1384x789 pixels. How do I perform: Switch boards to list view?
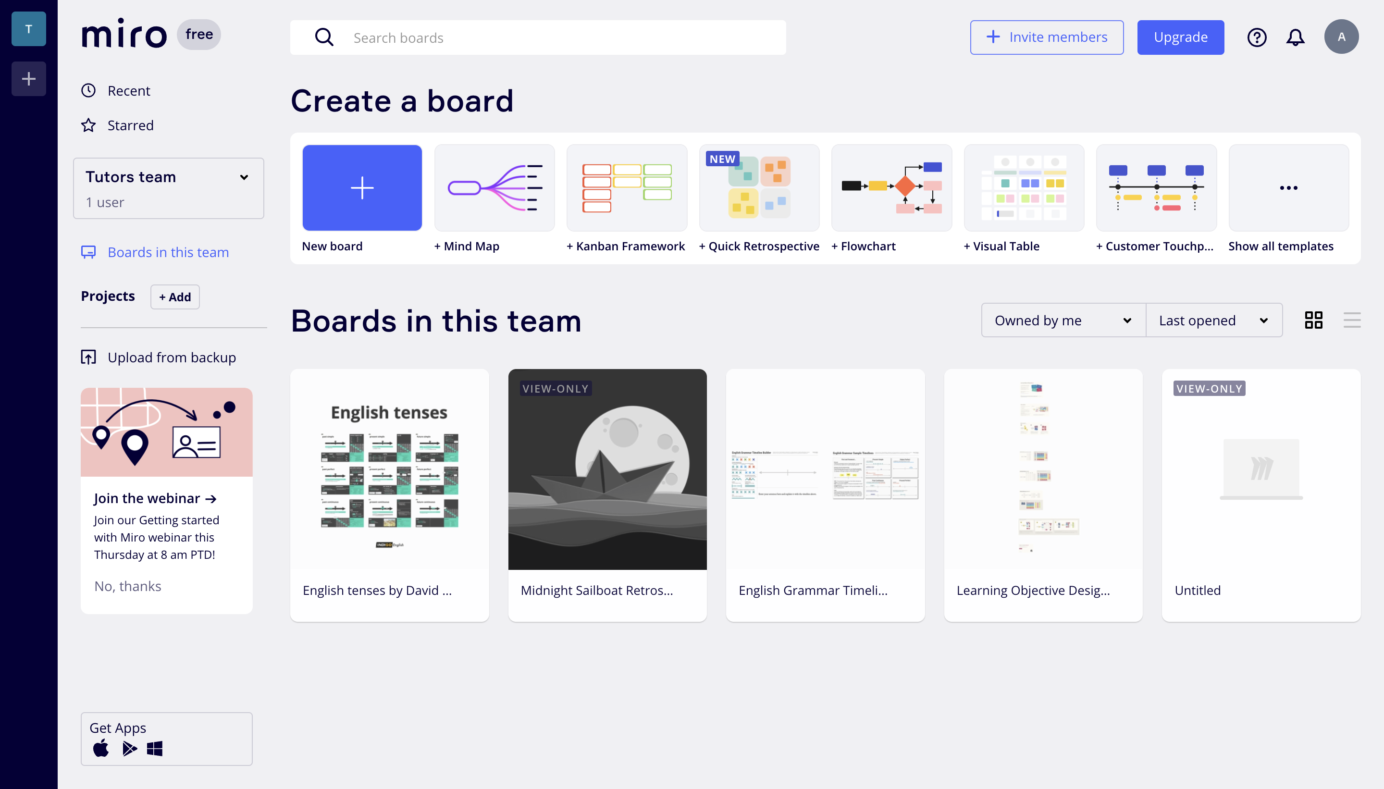tap(1351, 320)
